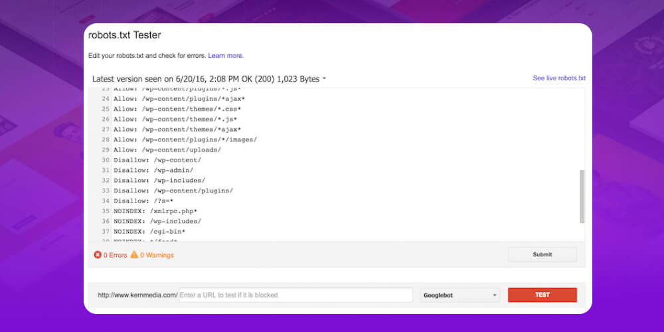Select line Allow: /wp-content/themes/*ajax*
Screen dimensions: 664x332
tap(177, 129)
